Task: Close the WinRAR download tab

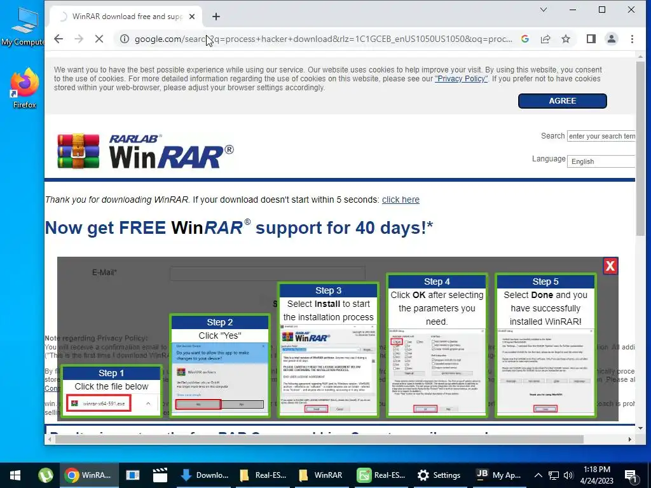Action: pyautogui.click(x=192, y=17)
